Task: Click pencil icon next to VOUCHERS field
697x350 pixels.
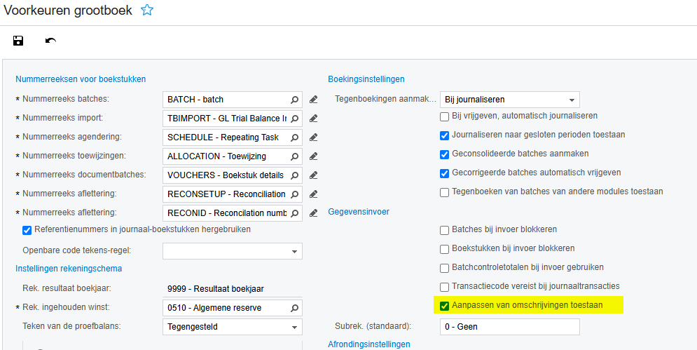Action: [314, 175]
